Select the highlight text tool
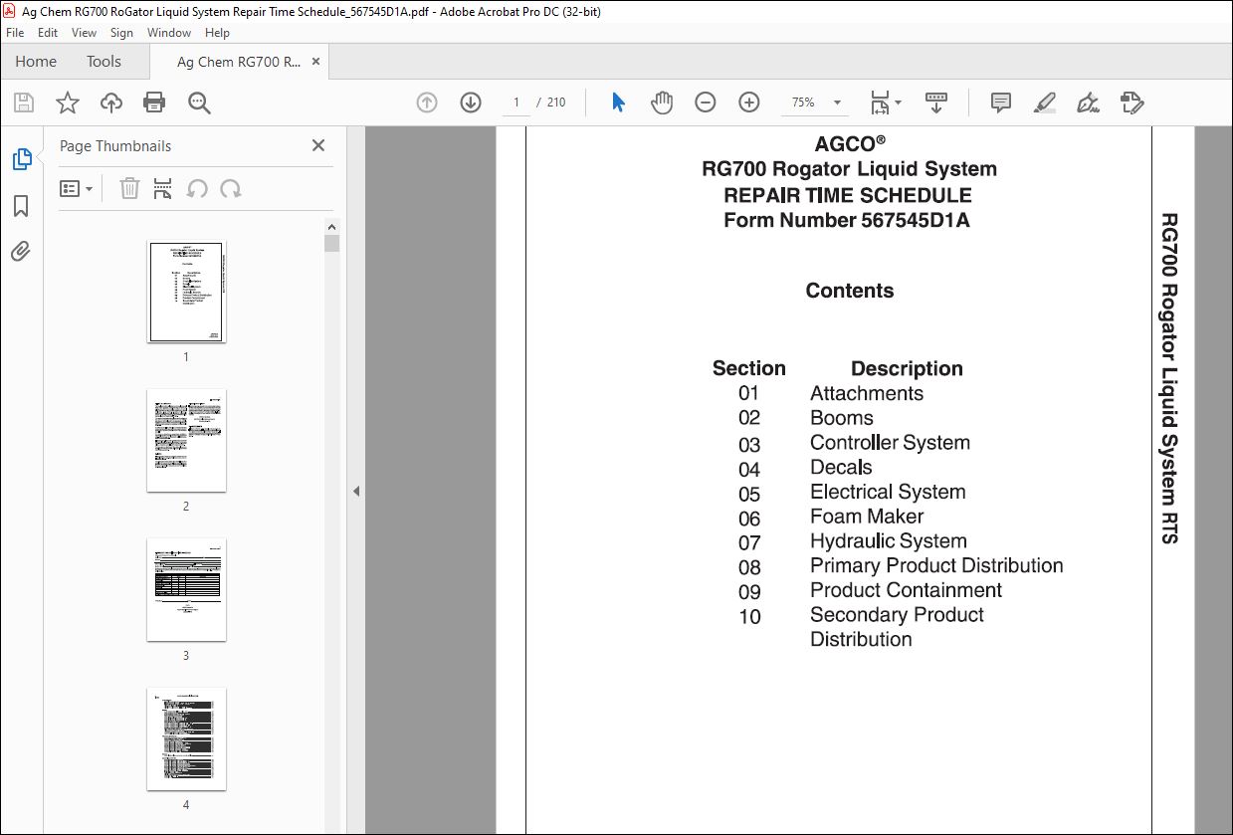 [x=1044, y=103]
